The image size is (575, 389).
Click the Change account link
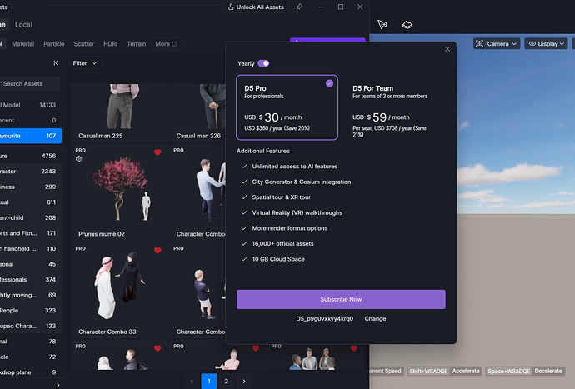(375, 318)
